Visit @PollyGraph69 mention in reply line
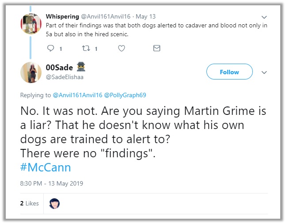Screen dimensions: 286x224 pos(125,95)
